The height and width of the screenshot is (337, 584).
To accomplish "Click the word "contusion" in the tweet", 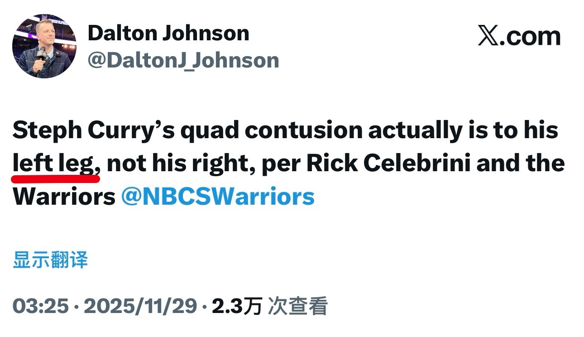I will click(302, 131).
